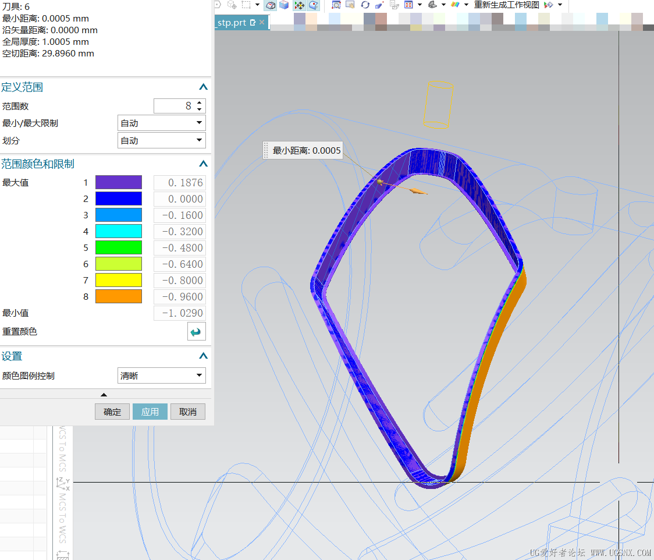Click the 确定 button

[112, 412]
